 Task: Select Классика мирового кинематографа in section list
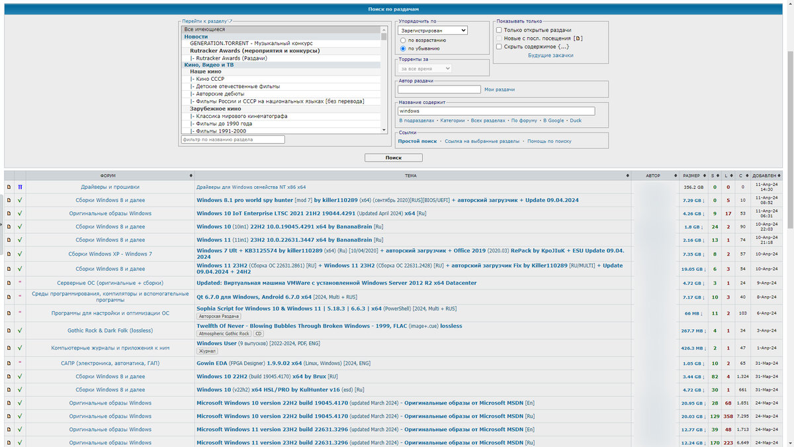[x=281, y=116]
